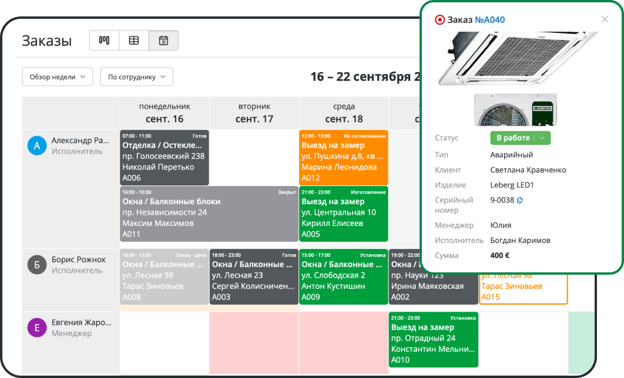Image resolution: width=624 pixels, height=378 pixels.
Task: Click the pink empty cell on вторник for Евгения
Action: tap(254, 343)
